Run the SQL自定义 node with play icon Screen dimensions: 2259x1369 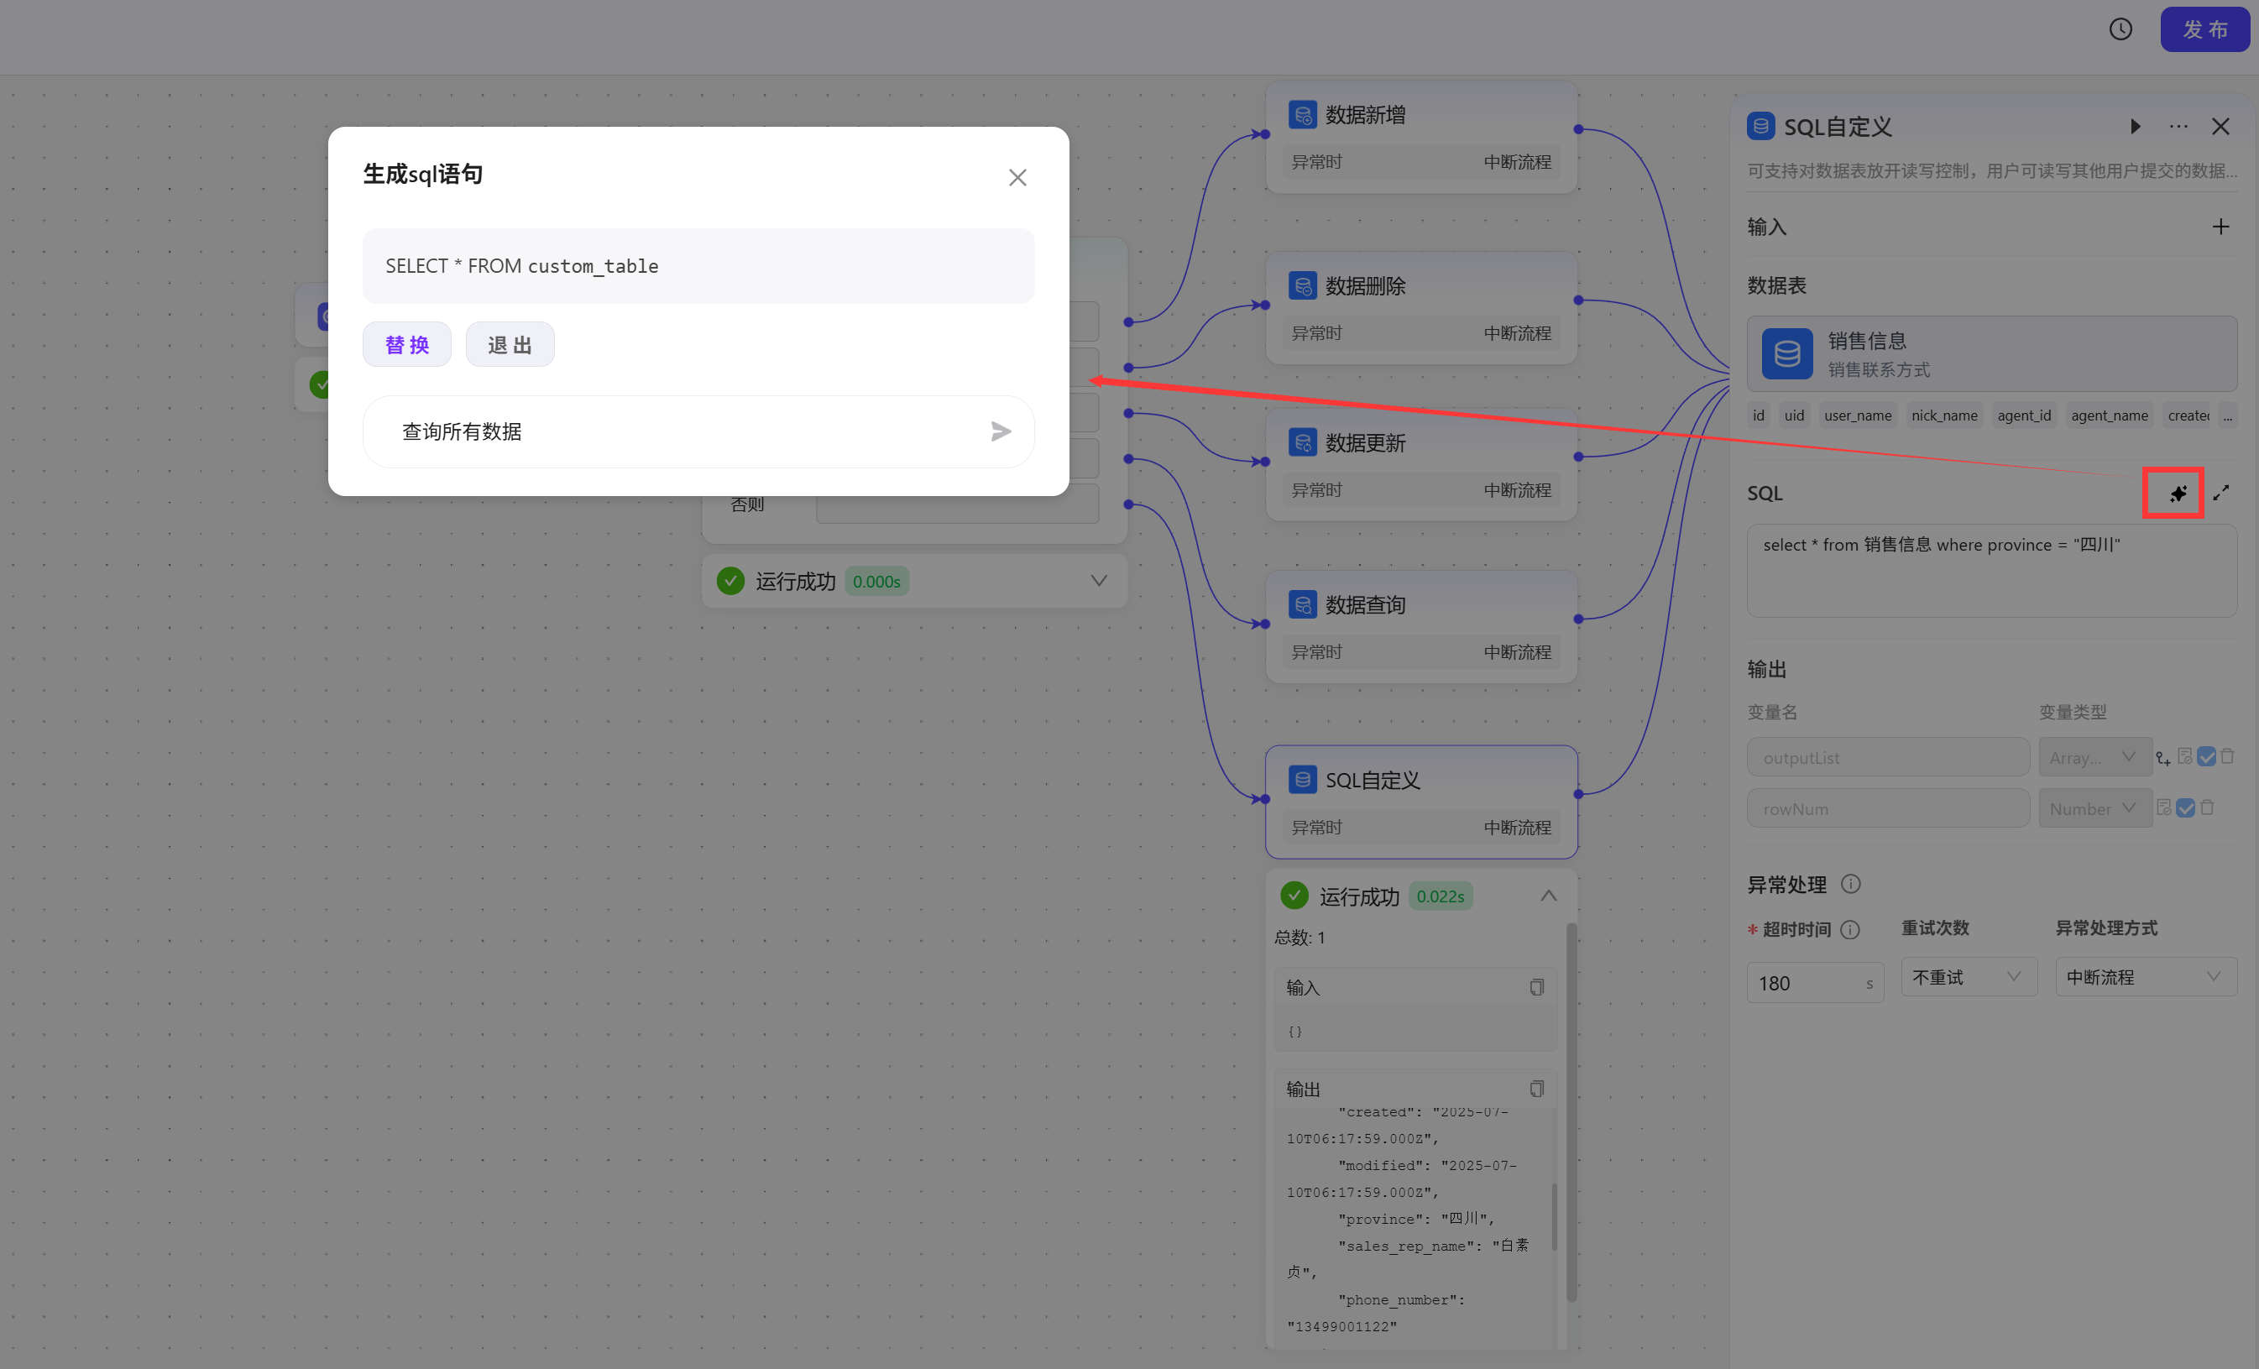coord(2136,127)
